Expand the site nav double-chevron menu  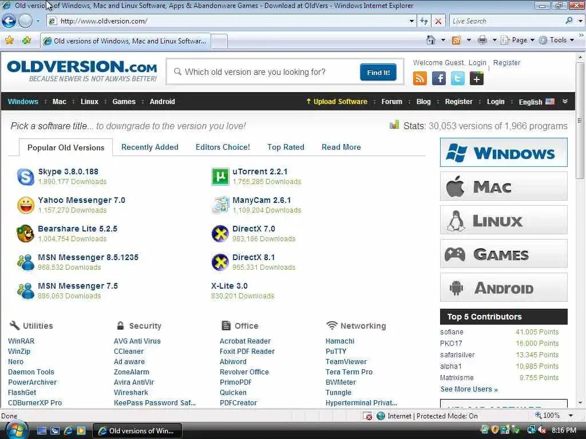click(x=565, y=101)
